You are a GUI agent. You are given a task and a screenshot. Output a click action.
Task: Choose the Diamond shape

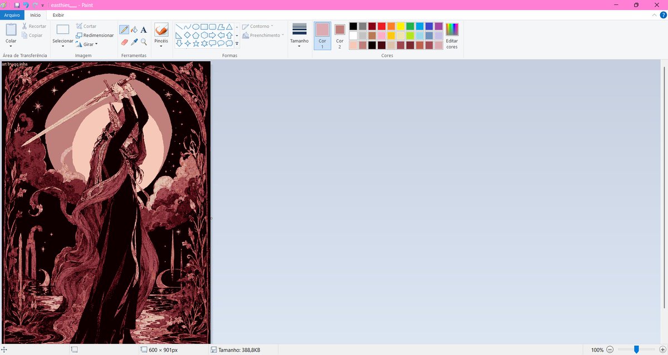188,35
